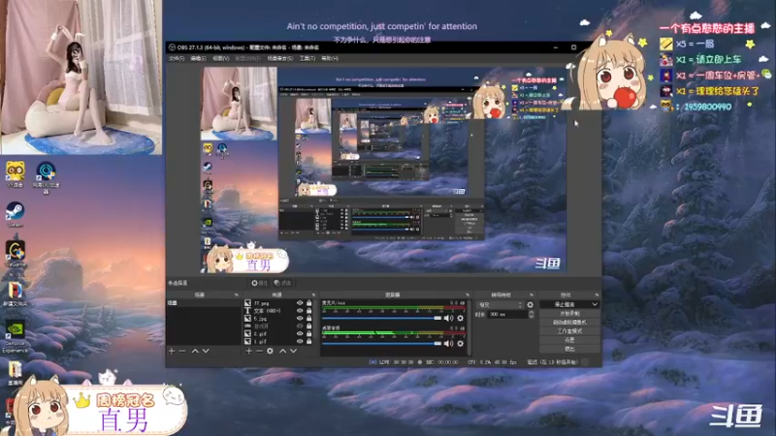Viewport: 776px width, 436px height.
Task: Open the 视图(V) menu
Action: point(221,58)
